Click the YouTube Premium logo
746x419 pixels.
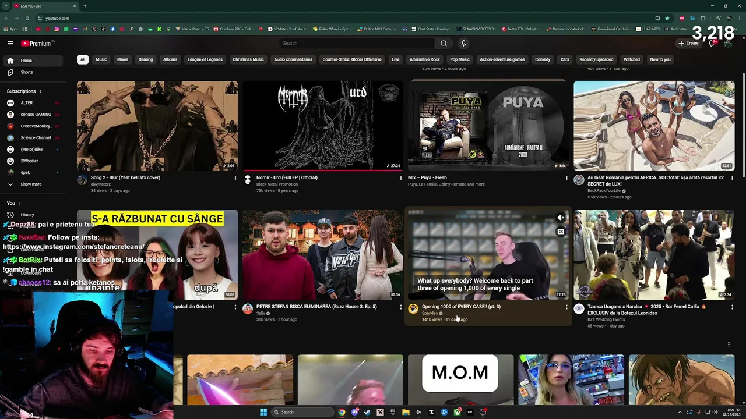pos(36,43)
